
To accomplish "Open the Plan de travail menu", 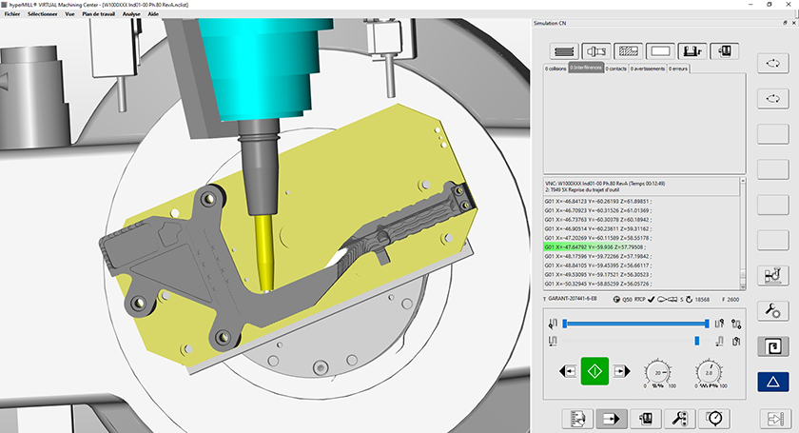I will click(99, 15).
